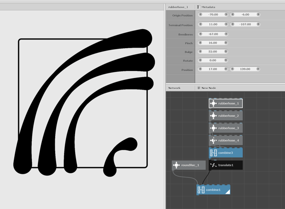
Task: Click the rubberhose_2 node icon
Action: 213,116
